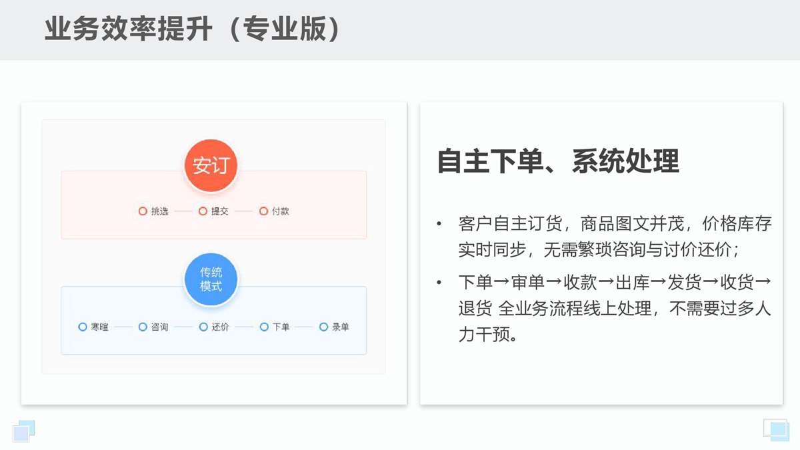Image resolution: width=800 pixels, height=450 pixels.
Task: Click the 录单 step marker
Action: pos(323,327)
